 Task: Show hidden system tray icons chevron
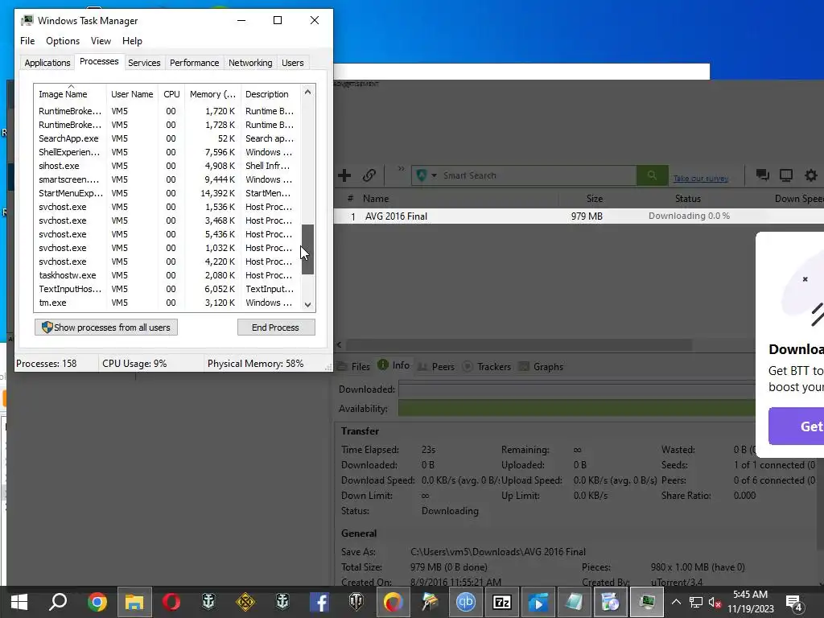(676, 602)
